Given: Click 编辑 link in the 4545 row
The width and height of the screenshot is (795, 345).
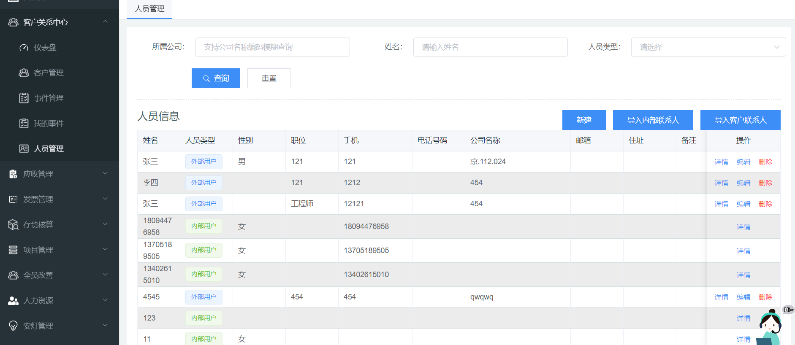Looking at the screenshot, I should [743, 297].
